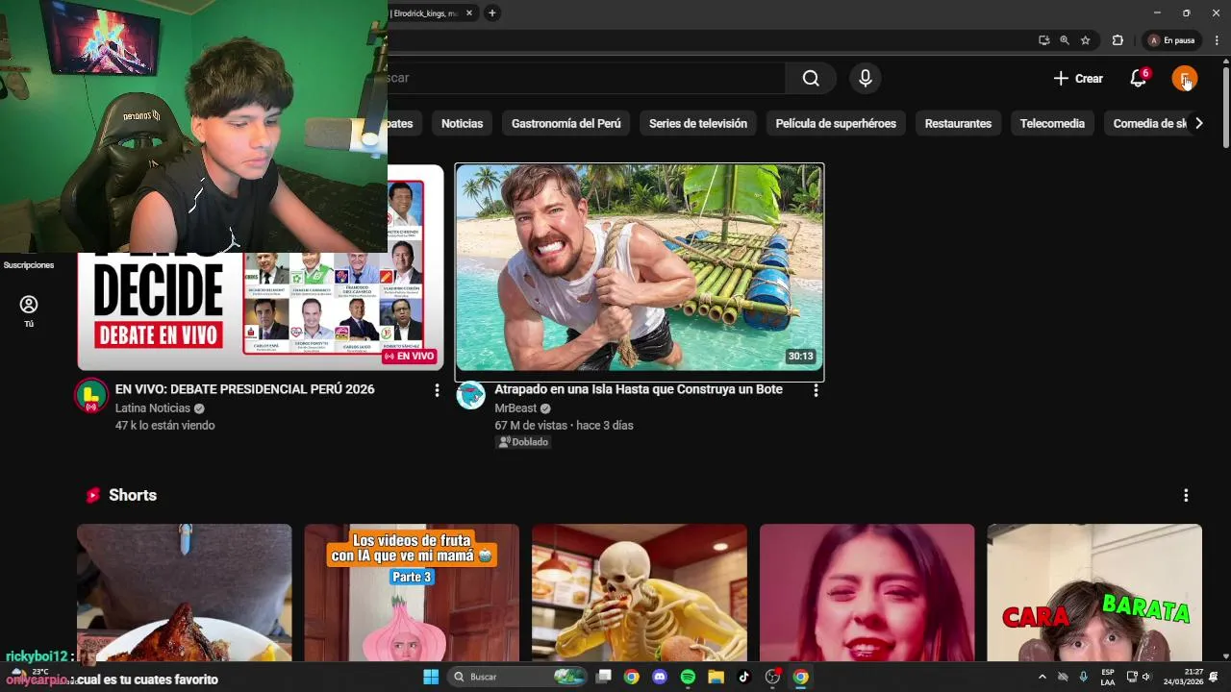Click the taskbar Buscar search box
The image size is (1231, 692).
[x=519, y=677]
